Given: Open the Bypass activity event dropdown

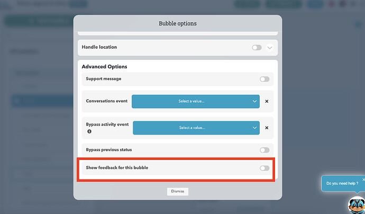Looking at the screenshot, I should coord(196,128).
